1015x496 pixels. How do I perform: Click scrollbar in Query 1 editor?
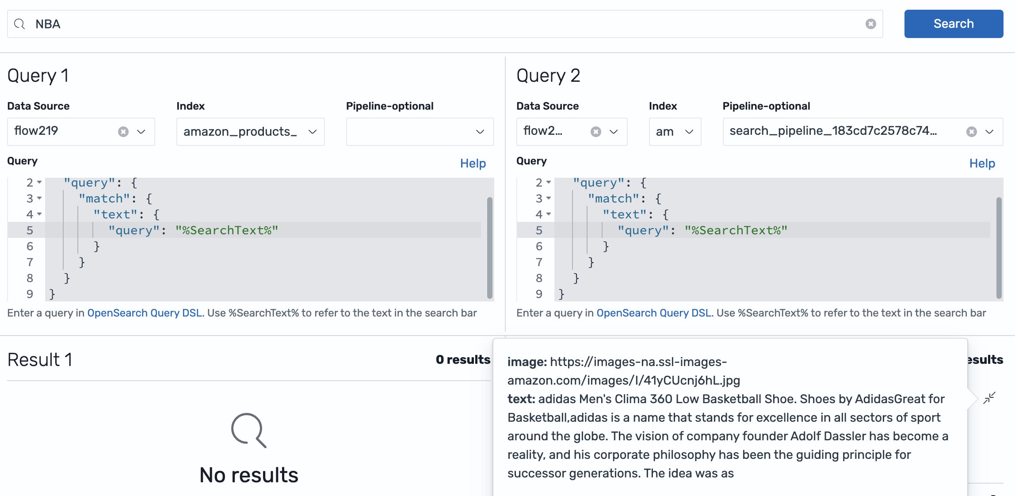click(x=489, y=248)
